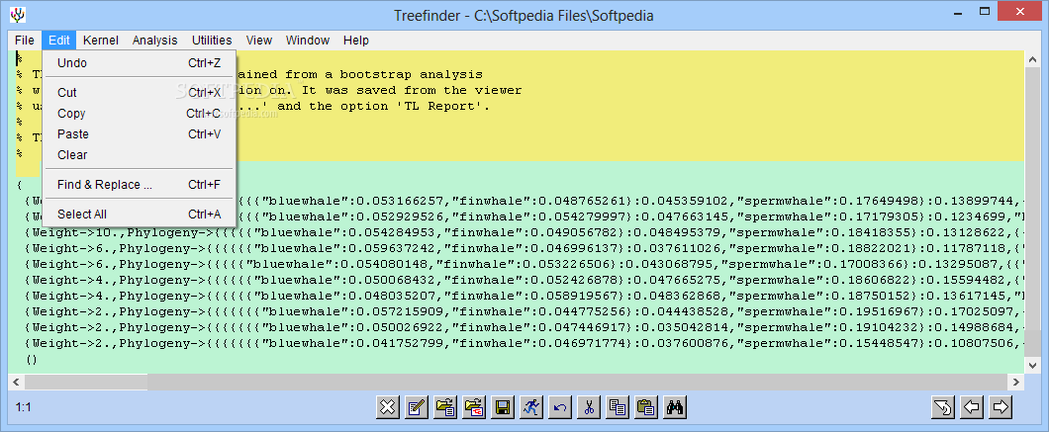The image size is (1049, 432).
Task: Click the clipboard paste toolbar icon
Action: [x=647, y=407]
